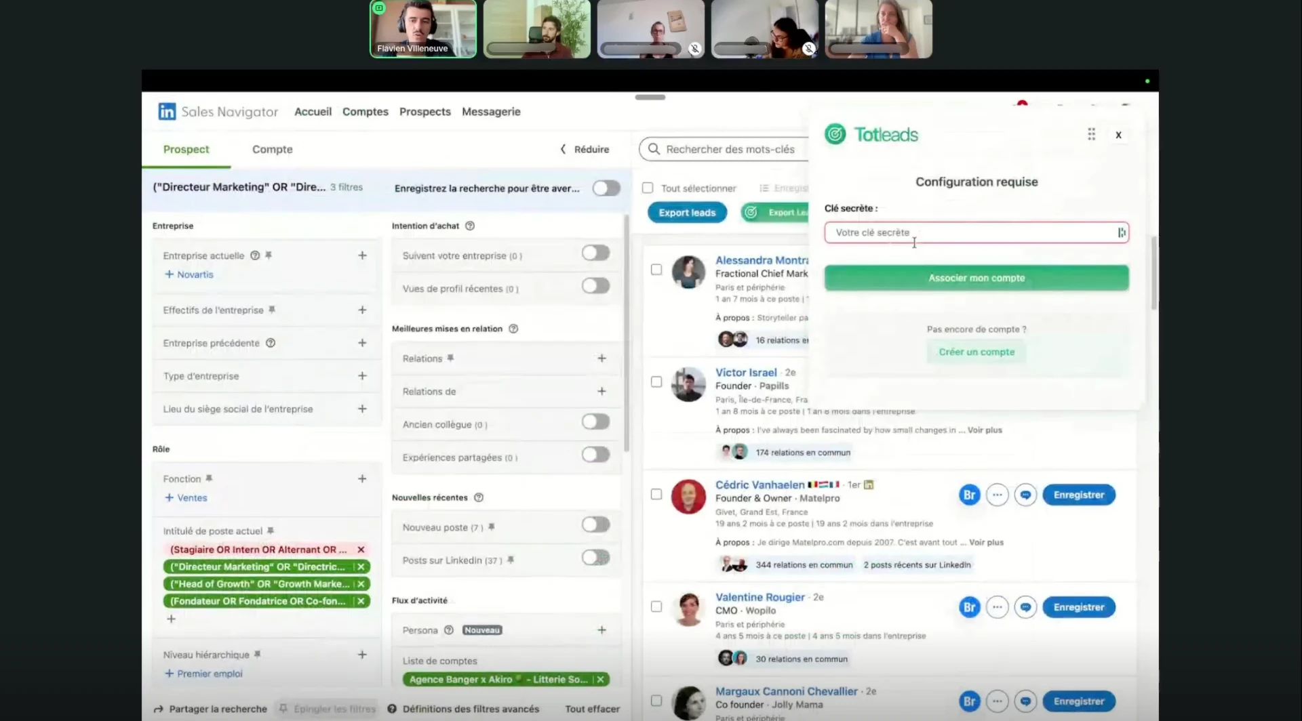The image size is (1302, 721).
Task: Expand Type d'entreprise filter
Action: click(x=362, y=375)
